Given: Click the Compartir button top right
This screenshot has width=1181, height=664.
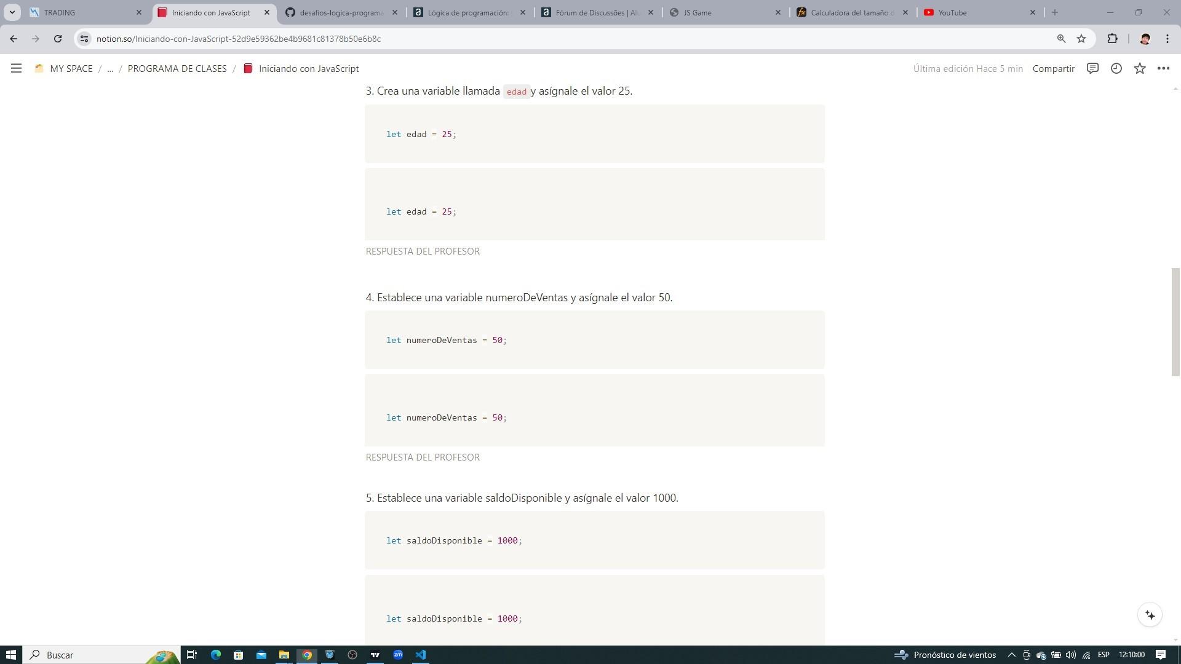Looking at the screenshot, I should [1054, 68].
